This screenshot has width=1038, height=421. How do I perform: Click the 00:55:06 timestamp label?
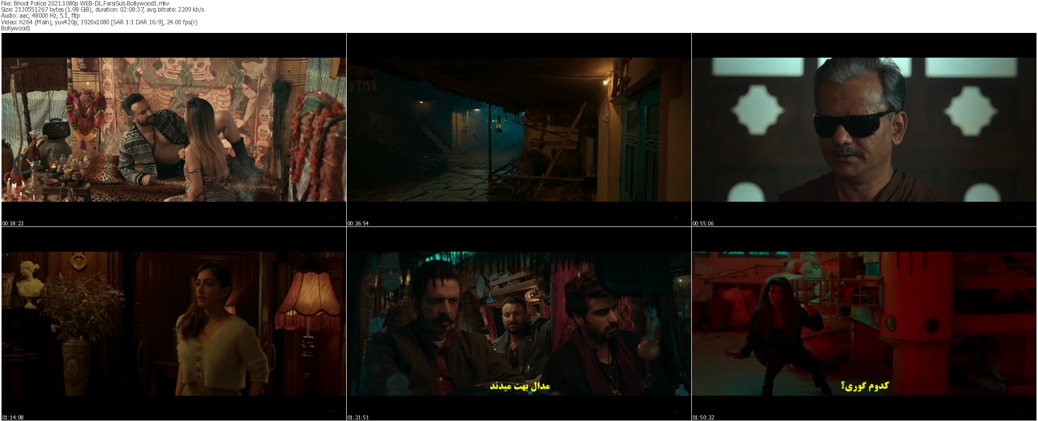click(703, 223)
